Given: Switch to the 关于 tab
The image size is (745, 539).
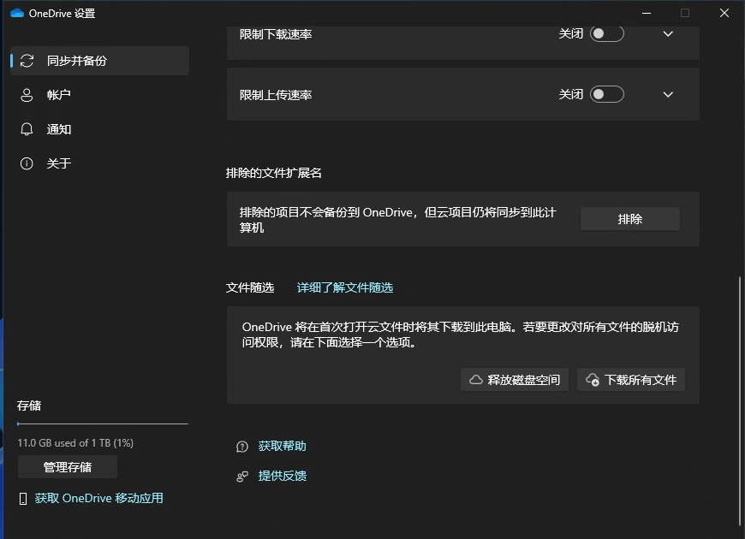Looking at the screenshot, I should [100, 163].
